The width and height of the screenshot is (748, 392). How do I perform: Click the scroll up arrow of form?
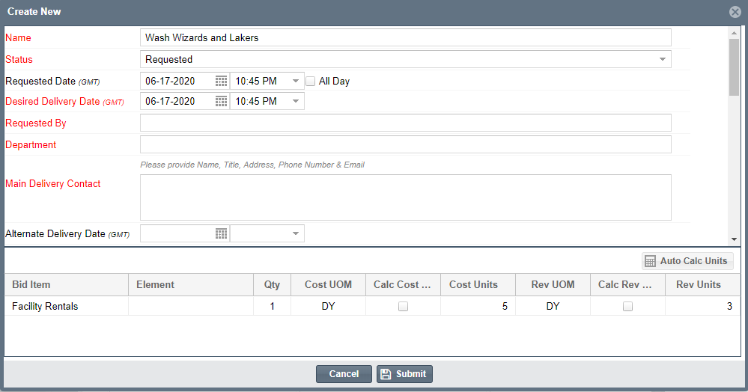pyautogui.click(x=734, y=33)
